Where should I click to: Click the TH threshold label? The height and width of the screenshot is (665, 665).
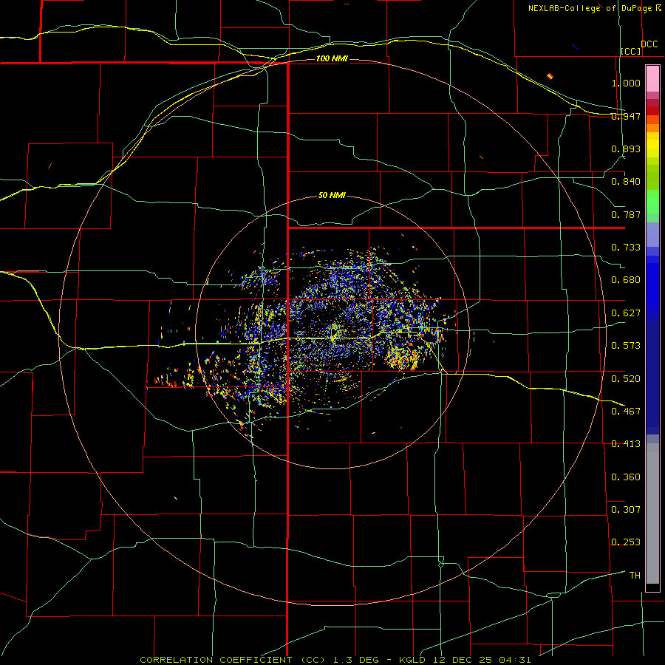(x=635, y=575)
